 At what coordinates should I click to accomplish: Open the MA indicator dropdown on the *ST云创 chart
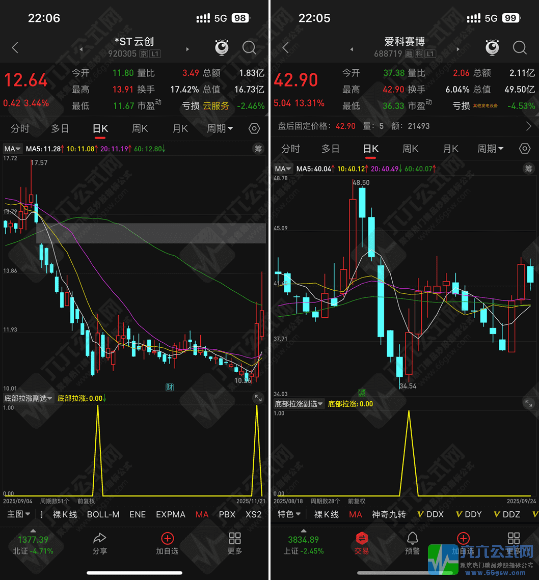(13, 149)
